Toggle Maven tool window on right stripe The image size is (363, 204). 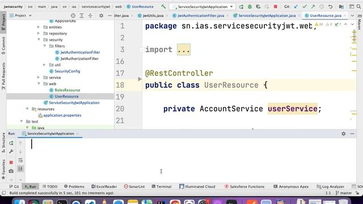(x=360, y=22)
